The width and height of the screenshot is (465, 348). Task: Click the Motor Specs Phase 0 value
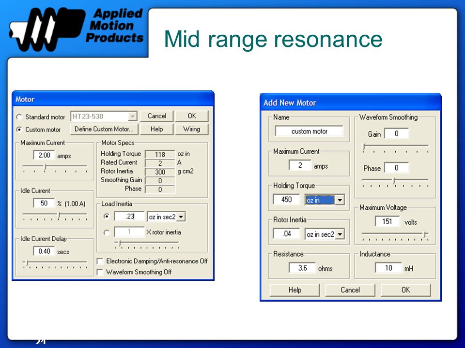[x=160, y=189]
